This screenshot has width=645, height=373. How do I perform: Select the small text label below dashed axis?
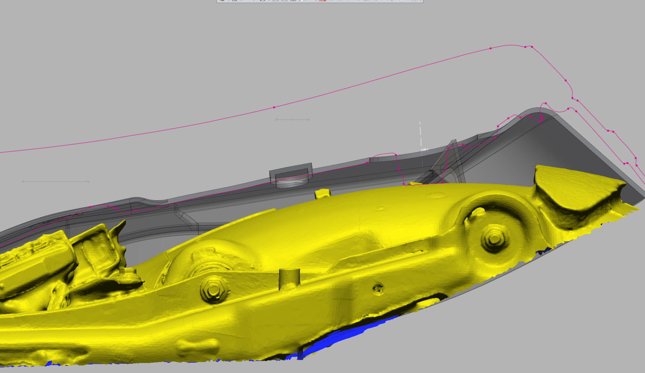click(424, 150)
